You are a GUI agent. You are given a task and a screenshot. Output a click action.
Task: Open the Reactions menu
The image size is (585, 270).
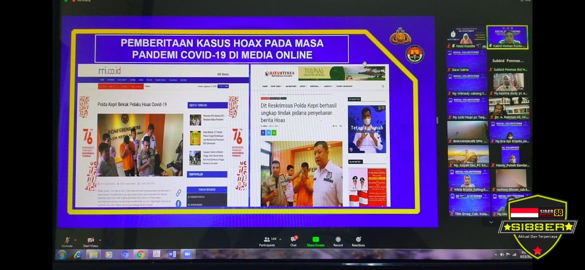[358, 240]
